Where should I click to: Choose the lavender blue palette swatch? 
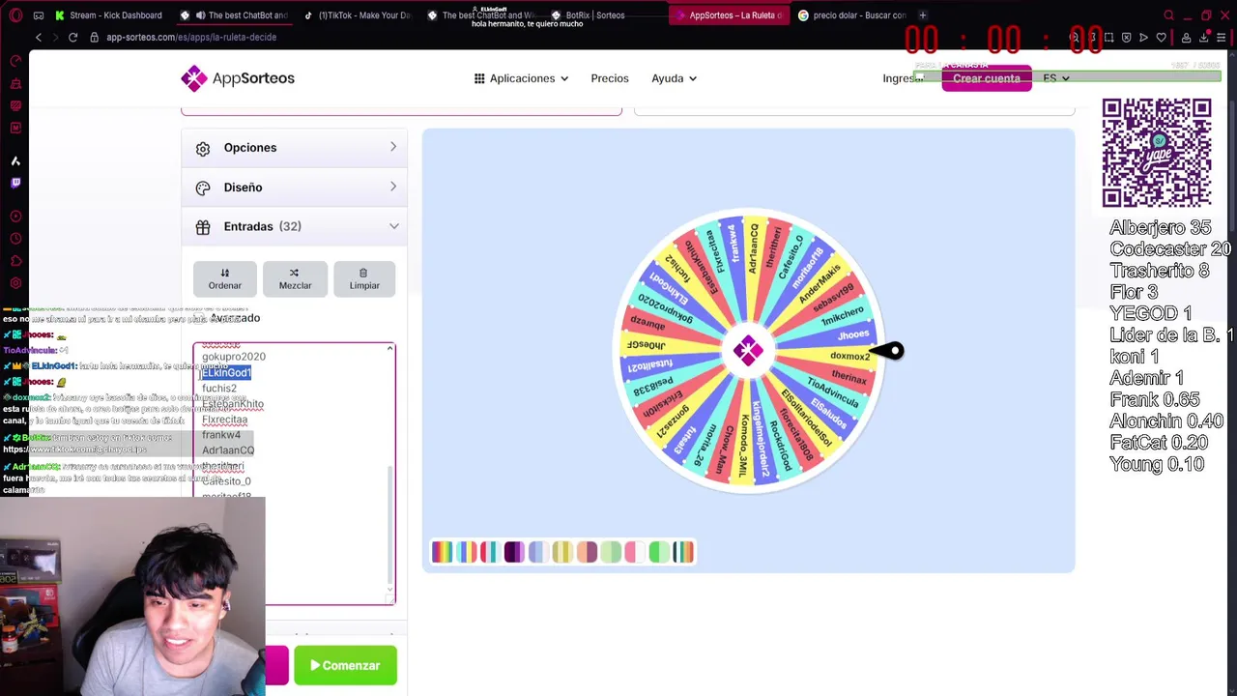tap(538, 552)
